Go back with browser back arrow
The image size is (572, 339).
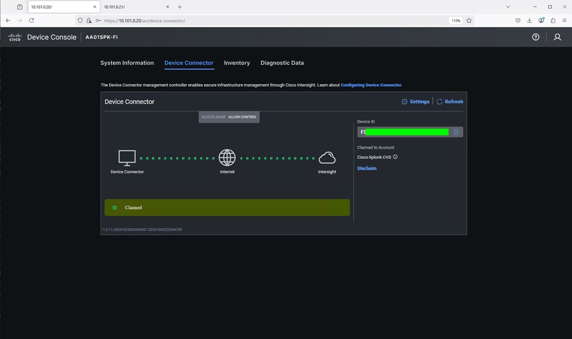[x=8, y=20]
